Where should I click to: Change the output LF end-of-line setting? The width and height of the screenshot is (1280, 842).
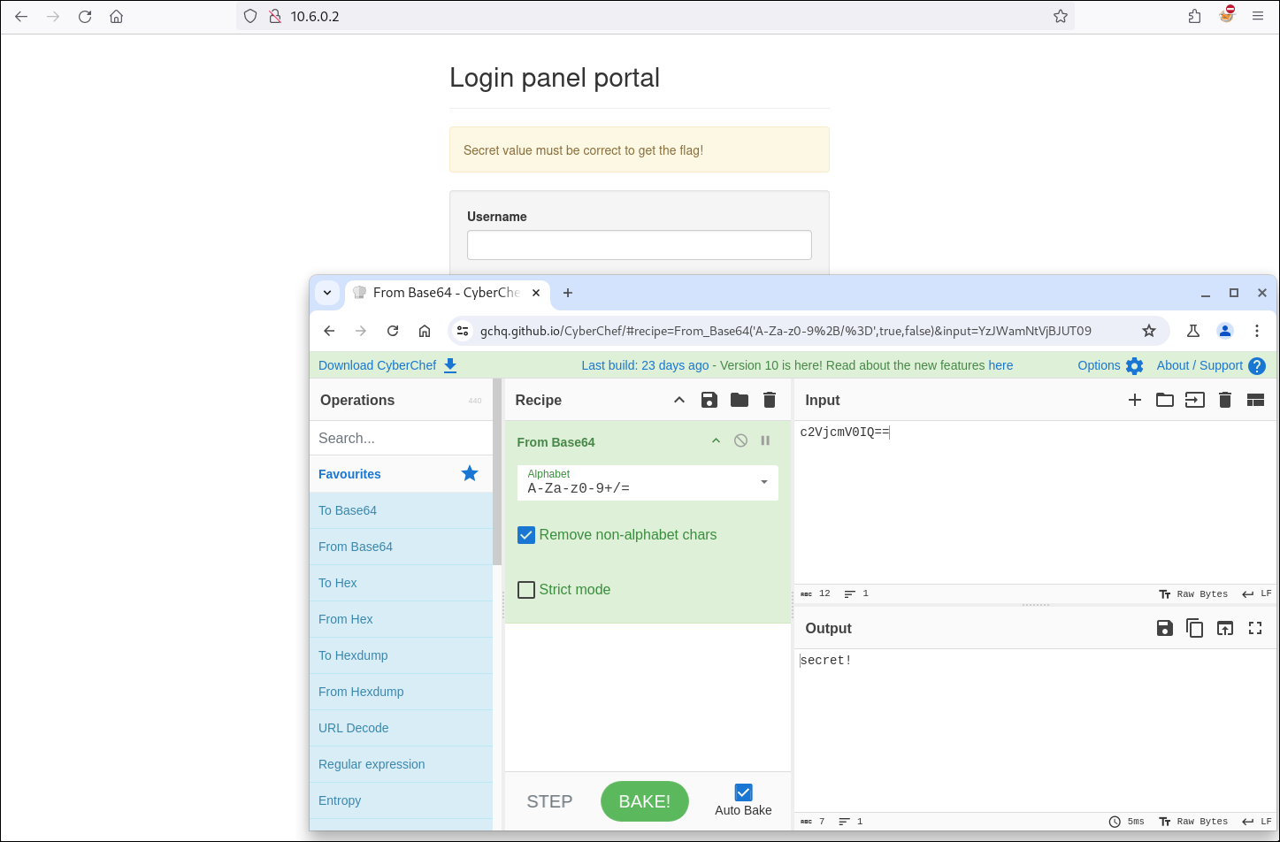click(x=1257, y=822)
